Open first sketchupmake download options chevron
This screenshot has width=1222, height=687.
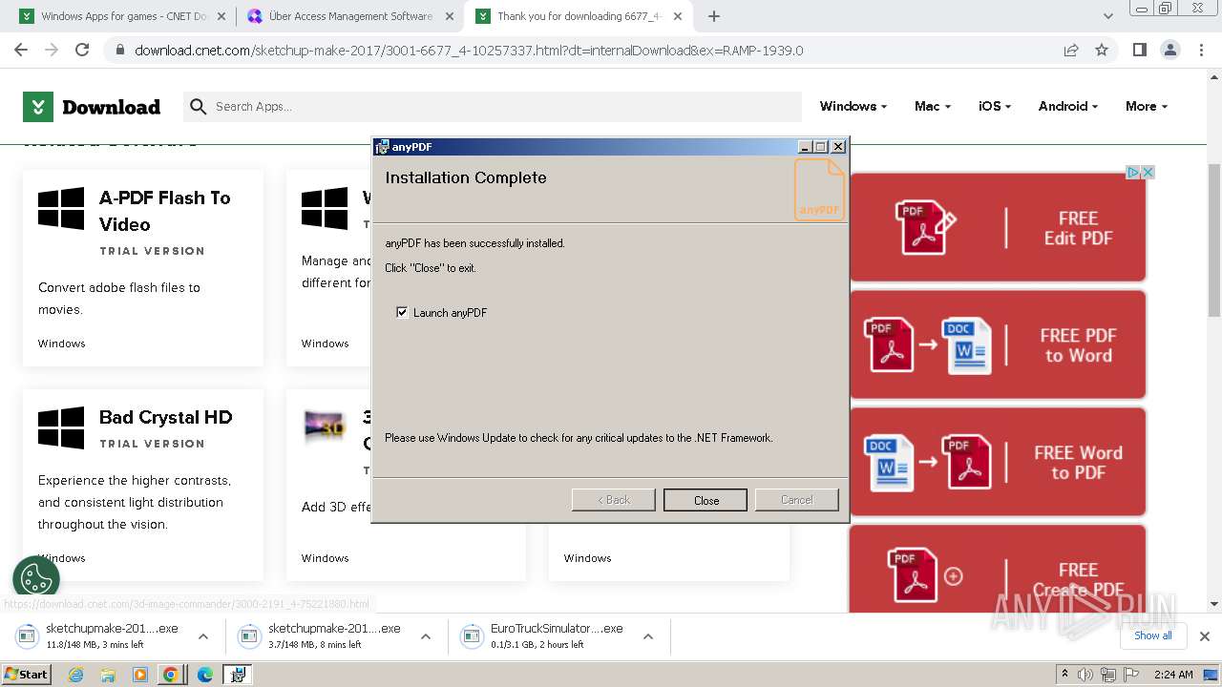click(x=203, y=636)
